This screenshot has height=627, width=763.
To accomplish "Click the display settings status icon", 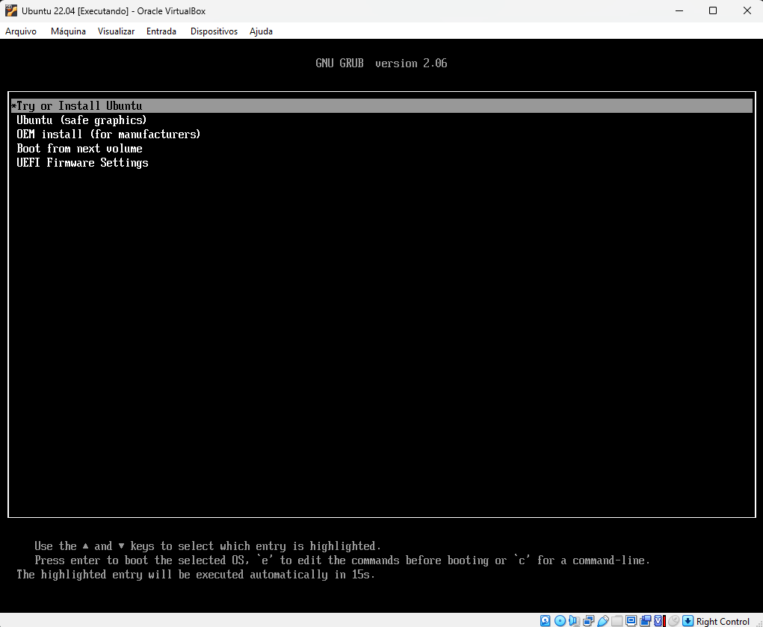I will pos(631,621).
